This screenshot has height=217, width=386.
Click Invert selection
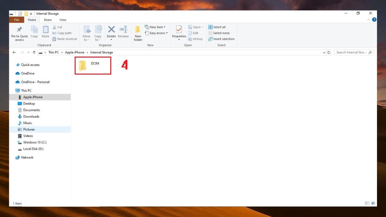coord(221,39)
